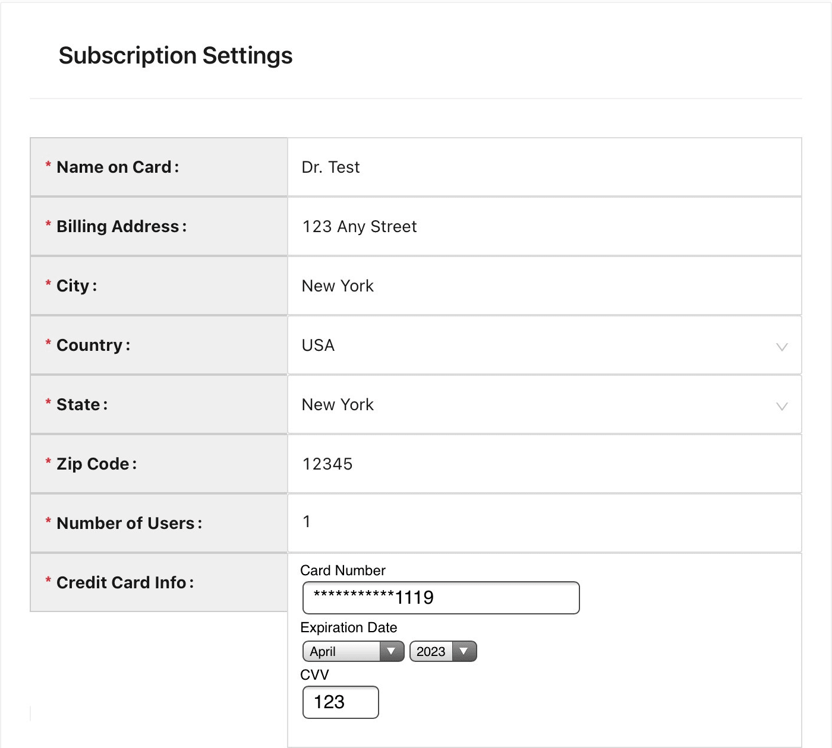
Task: Focus the Billing Address input field
Action: point(544,227)
